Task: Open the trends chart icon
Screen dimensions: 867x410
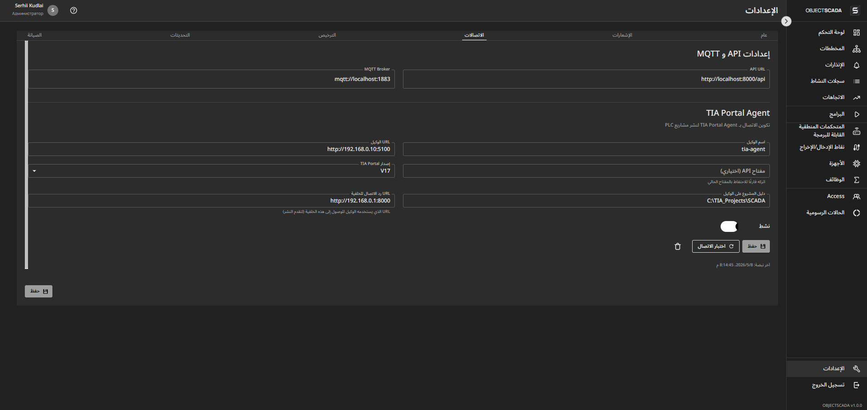Action: click(x=856, y=98)
